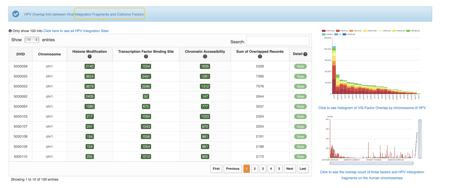Click the help icon beside Detail header

point(305,54)
